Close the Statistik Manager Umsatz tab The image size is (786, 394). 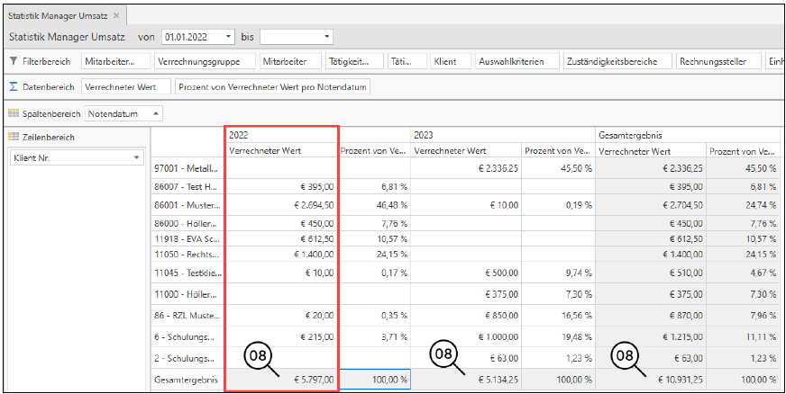(x=116, y=15)
